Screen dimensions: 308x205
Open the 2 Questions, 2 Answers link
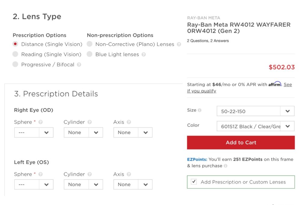pyautogui.click(x=208, y=41)
